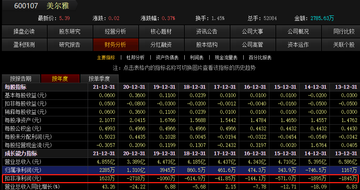
Task: Switch to 按单季度 tab
Action: point(99,79)
